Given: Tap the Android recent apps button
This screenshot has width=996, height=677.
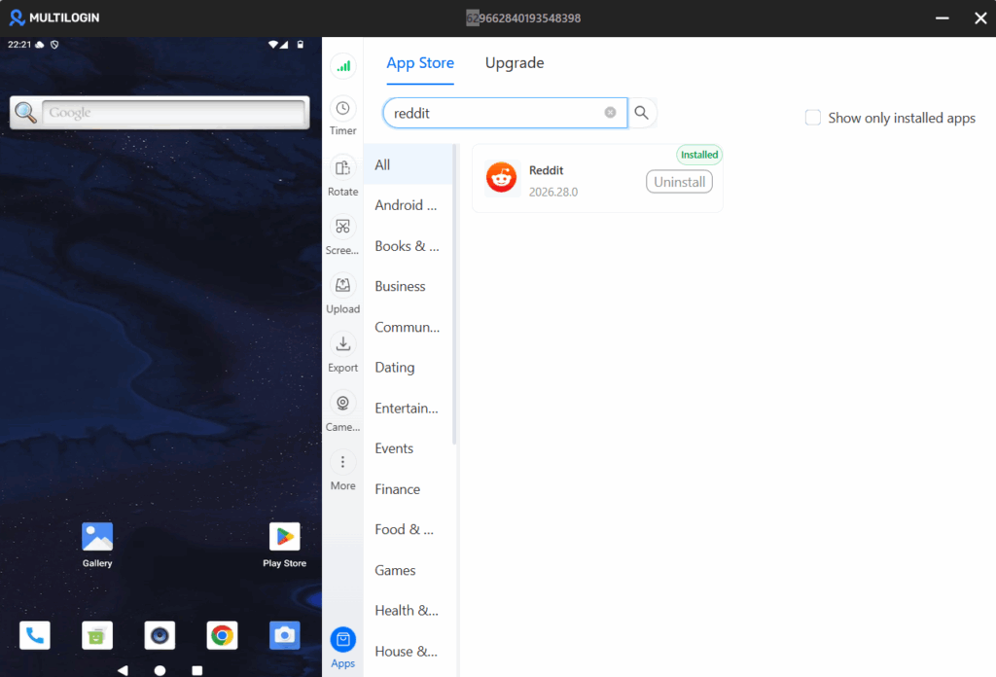Looking at the screenshot, I should [197, 670].
